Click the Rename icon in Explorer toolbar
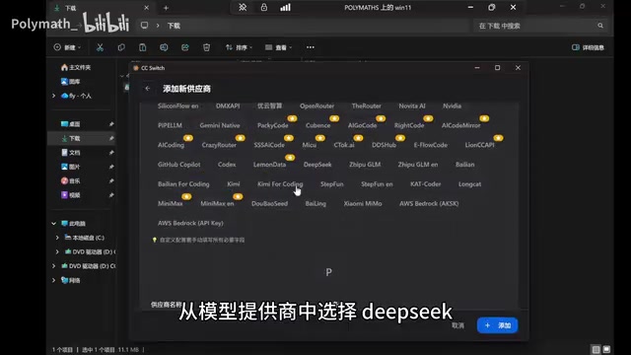 click(164, 47)
